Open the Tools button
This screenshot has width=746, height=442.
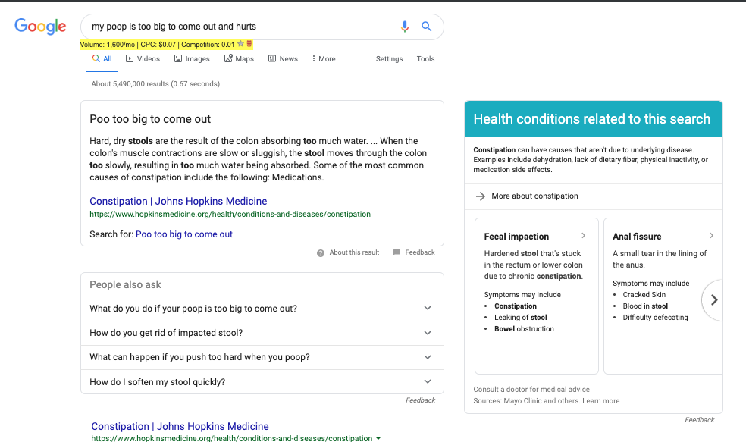(x=425, y=59)
